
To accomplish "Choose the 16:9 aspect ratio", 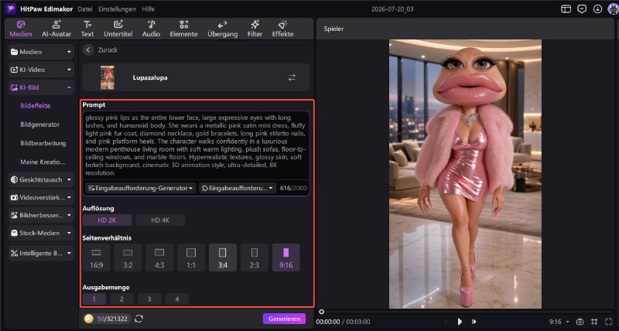I will 96,258.
